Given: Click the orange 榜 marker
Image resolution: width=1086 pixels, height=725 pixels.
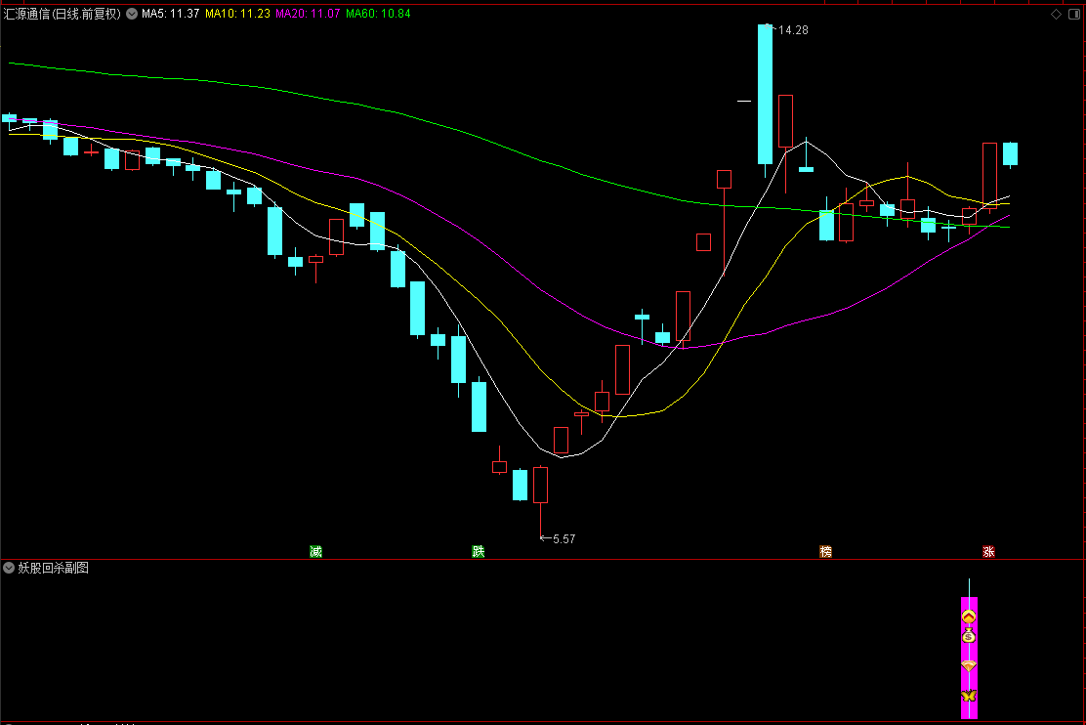Looking at the screenshot, I should click(x=825, y=552).
